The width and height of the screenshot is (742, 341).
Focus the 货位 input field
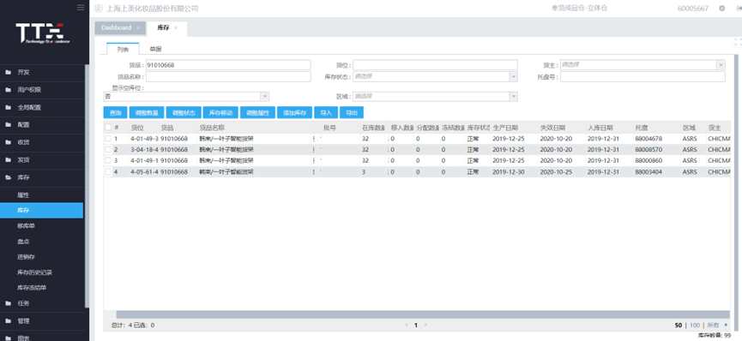[x=435, y=65]
